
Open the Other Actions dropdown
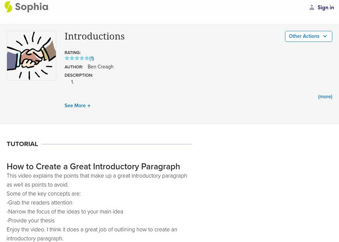[x=308, y=37]
